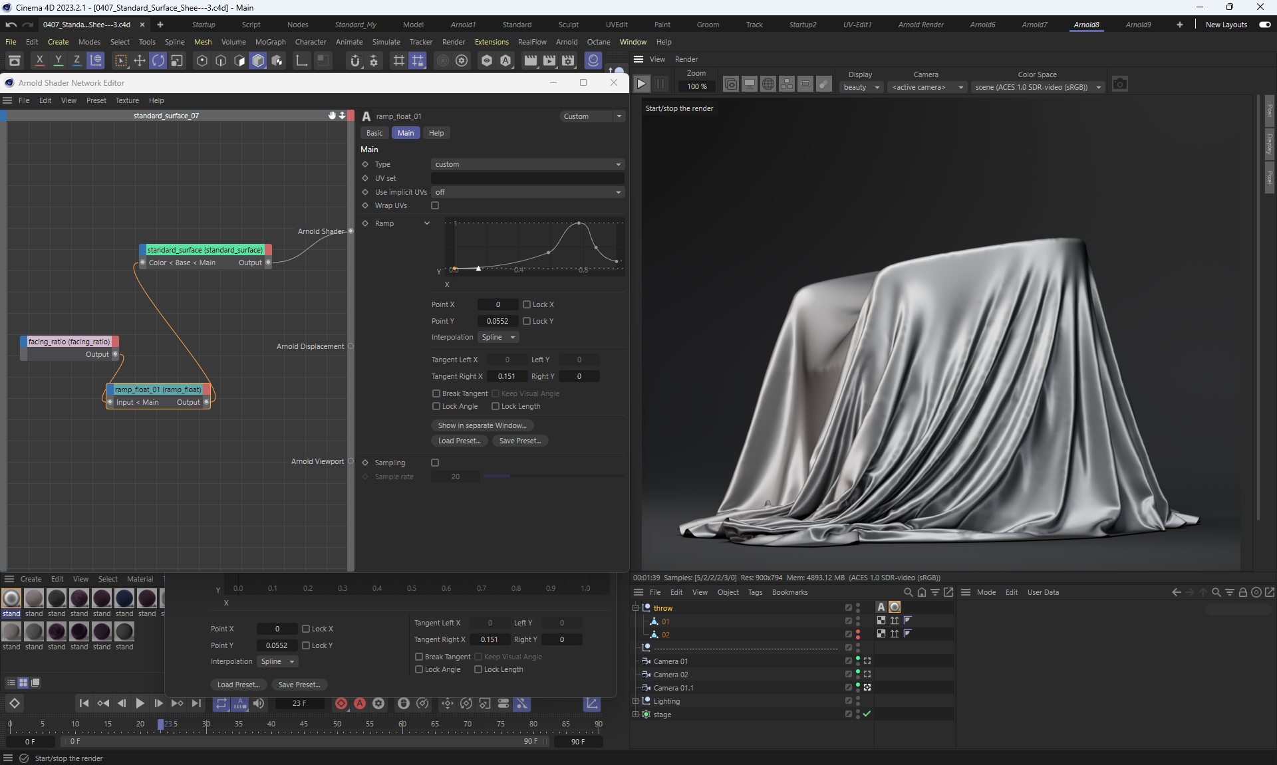Toggle the Sampling checkbox
Viewport: 1277px width, 765px height.
click(x=435, y=463)
